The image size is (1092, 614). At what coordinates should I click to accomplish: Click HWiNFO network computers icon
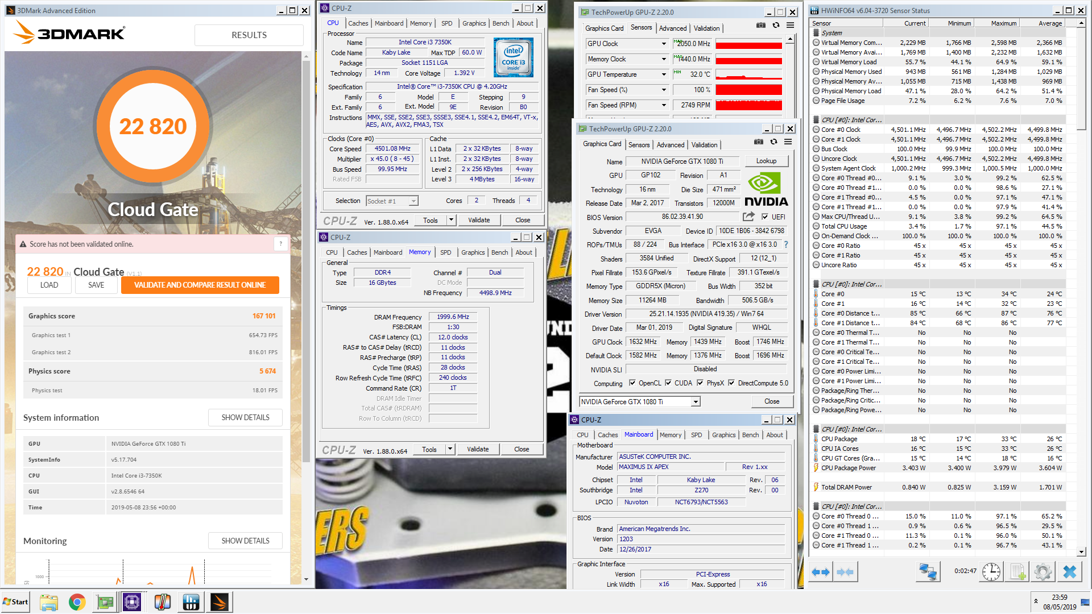click(x=928, y=572)
